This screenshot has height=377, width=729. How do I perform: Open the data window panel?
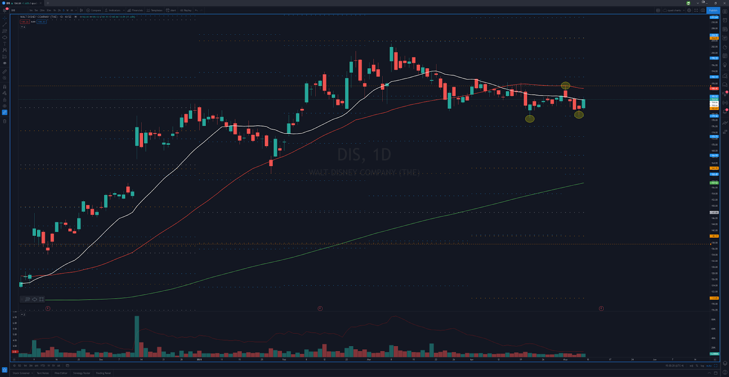725,38
